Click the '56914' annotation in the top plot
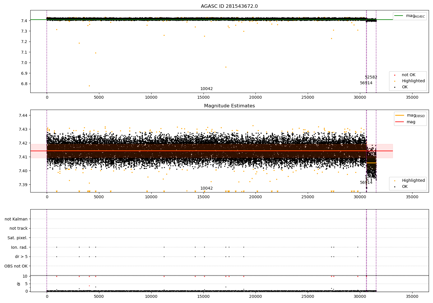 pyautogui.click(x=366, y=83)
